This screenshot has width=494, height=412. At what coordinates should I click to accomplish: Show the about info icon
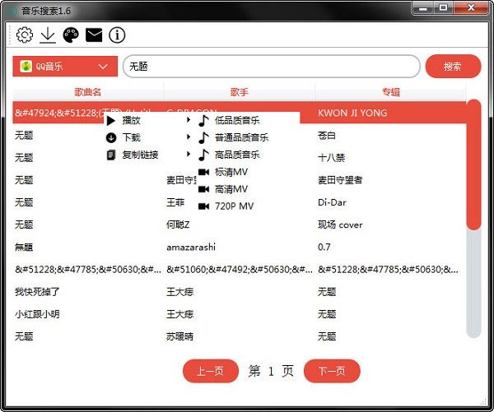coord(118,35)
